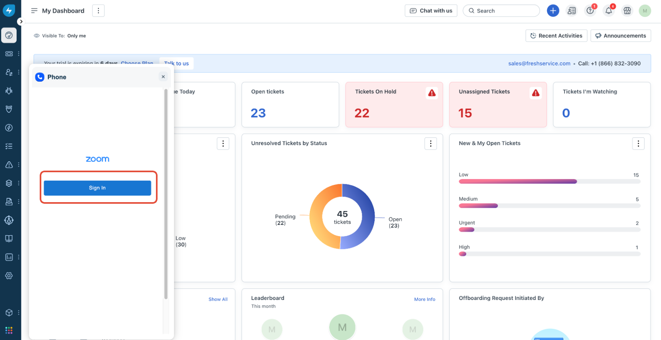This screenshot has height=340, width=661.
Task: Open options menu for Unresolved Tickets by Status
Action: [x=431, y=144]
